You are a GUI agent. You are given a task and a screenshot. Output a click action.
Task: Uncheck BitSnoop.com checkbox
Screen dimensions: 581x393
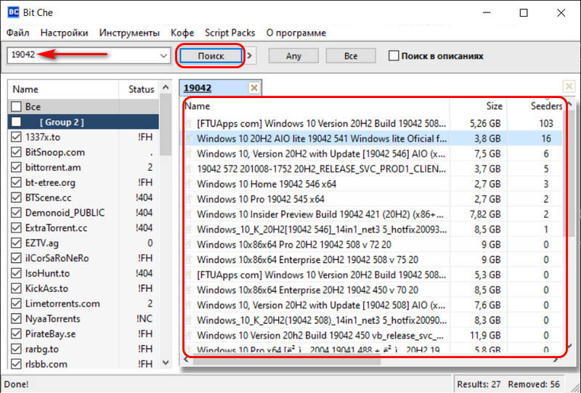click(16, 152)
